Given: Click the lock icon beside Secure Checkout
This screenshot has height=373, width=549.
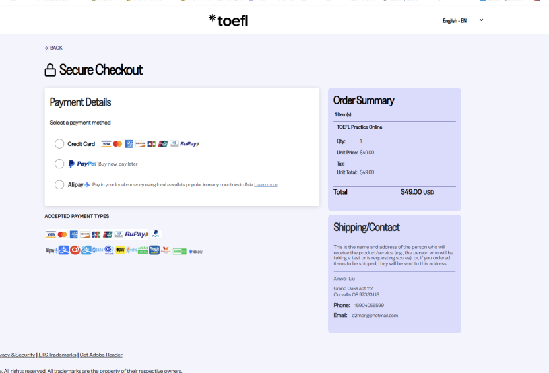Looking at the screenshot, I should pyautogui.click(x=50, y=70).
